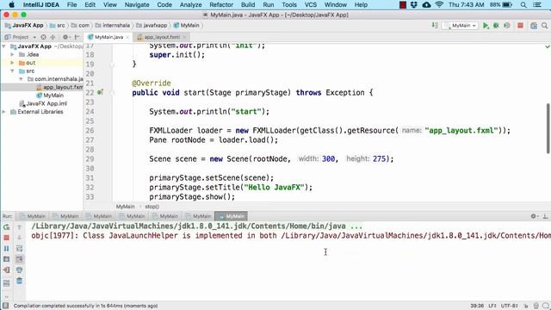Select the active MyMain run tab
Viewport: 551px width, 310px height.
point(232,216)
